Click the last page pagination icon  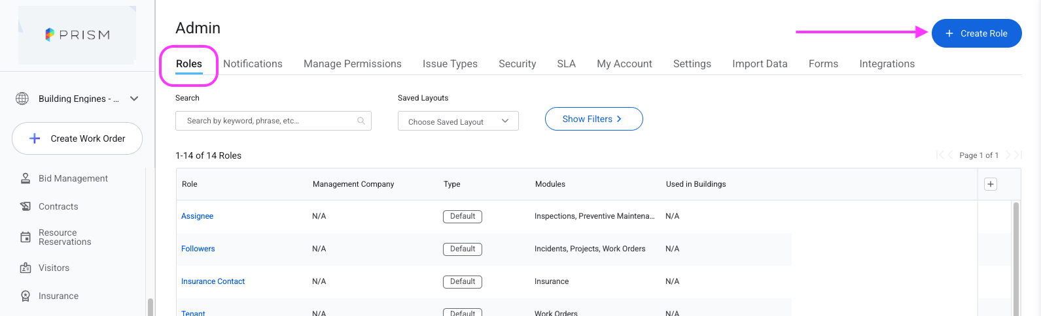coord(1018,155)
